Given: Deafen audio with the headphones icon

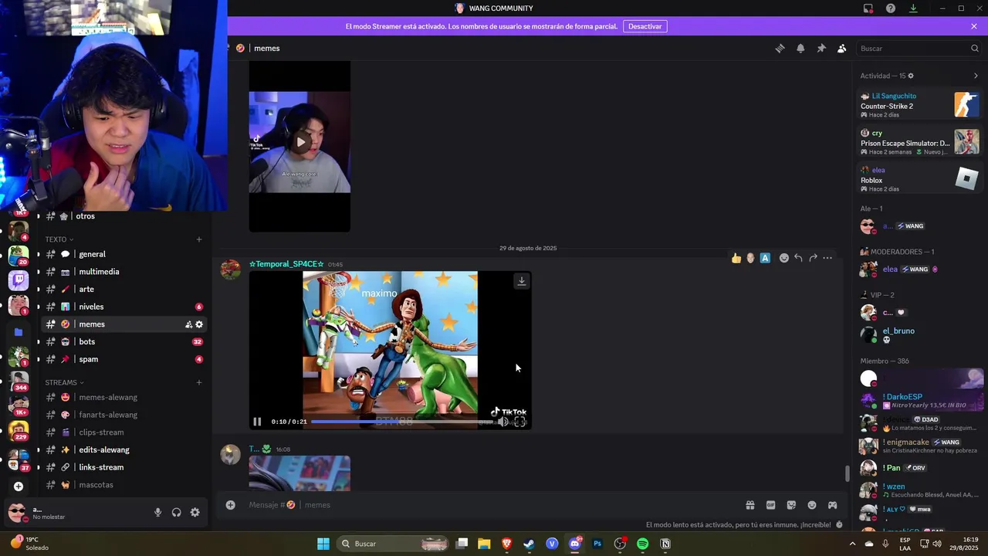Looking at the screenshot, I should [176, 512].
